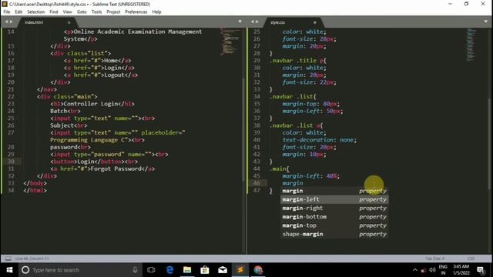Go to previous tab in left pane
Screen dimensions: 493x277
(x=6, y=22)
